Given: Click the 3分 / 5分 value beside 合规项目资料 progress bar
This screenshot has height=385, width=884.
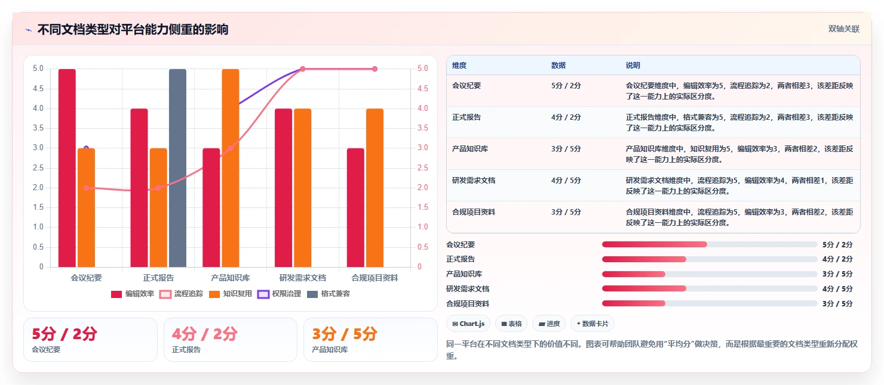Looking at the screenshot, I should point(837,303).
